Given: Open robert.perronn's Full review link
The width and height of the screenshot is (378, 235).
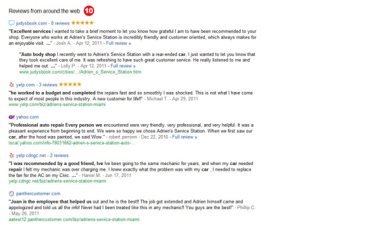Looking at the screenshot, I should pos(185,137).
